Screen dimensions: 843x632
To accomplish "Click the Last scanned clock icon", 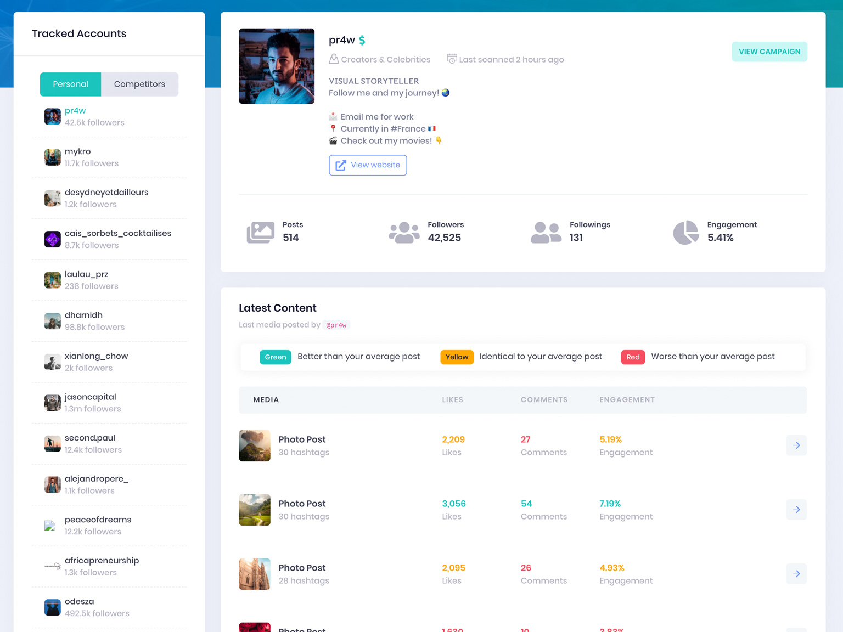I will [452, 59].
